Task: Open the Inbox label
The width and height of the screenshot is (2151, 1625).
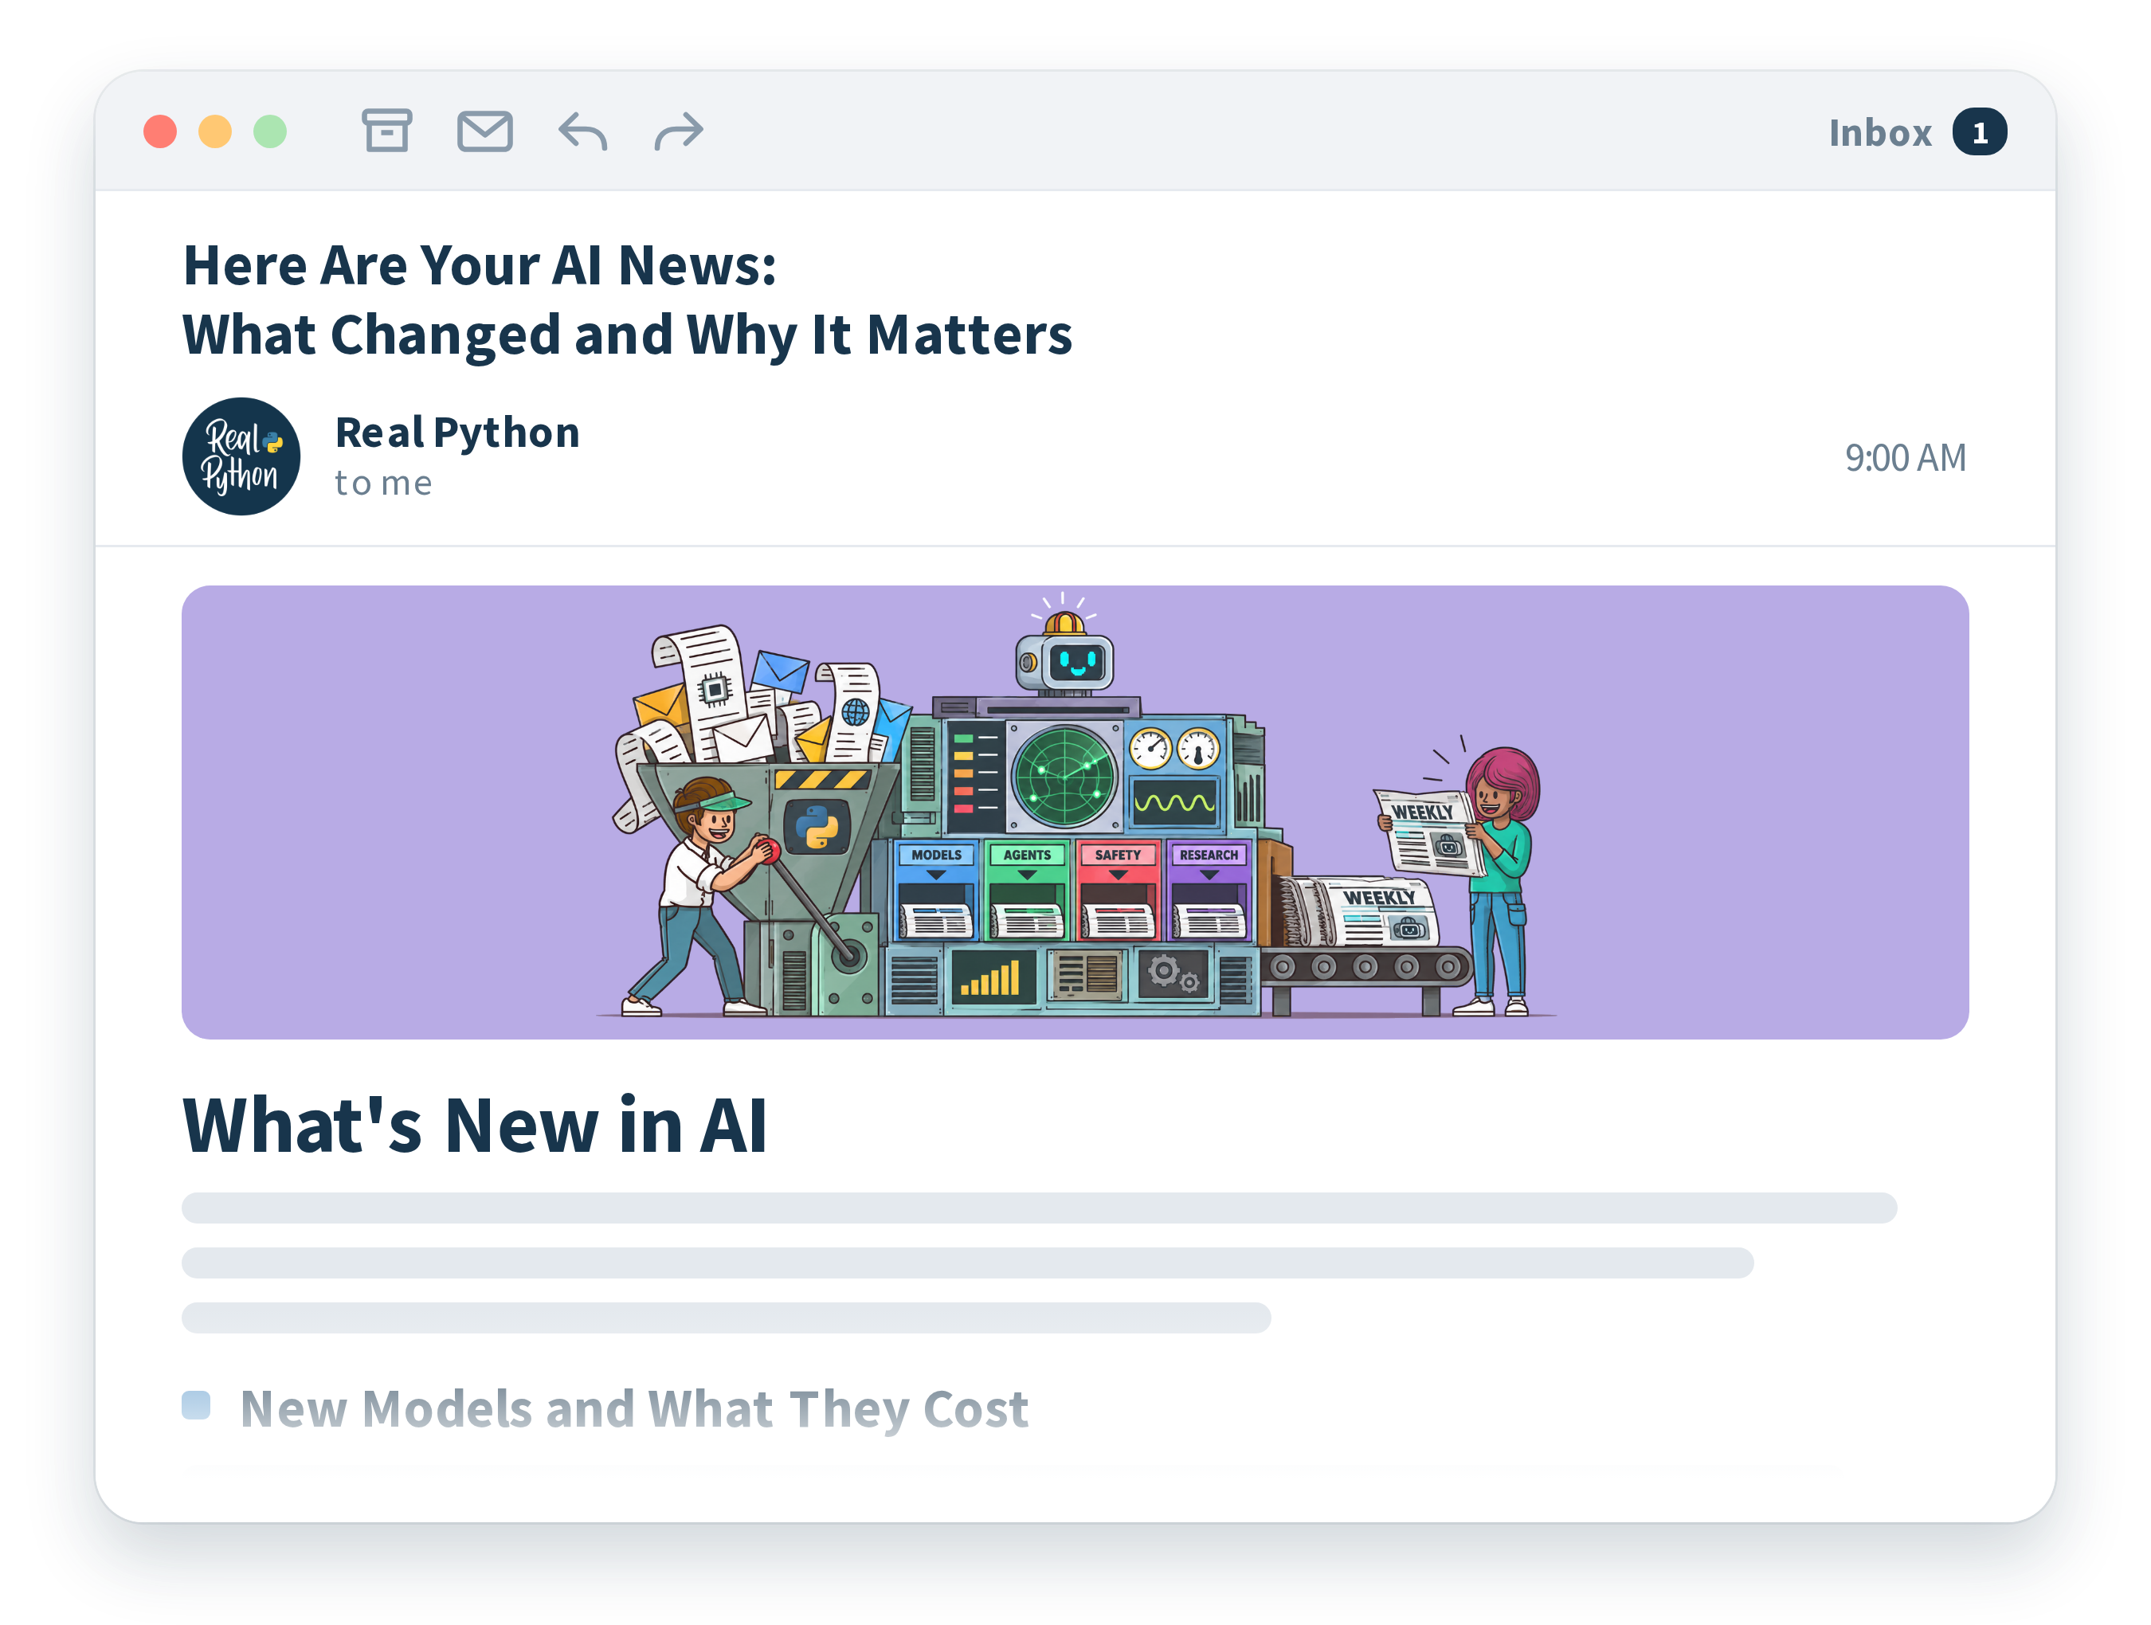Action: coord(1879,132)
